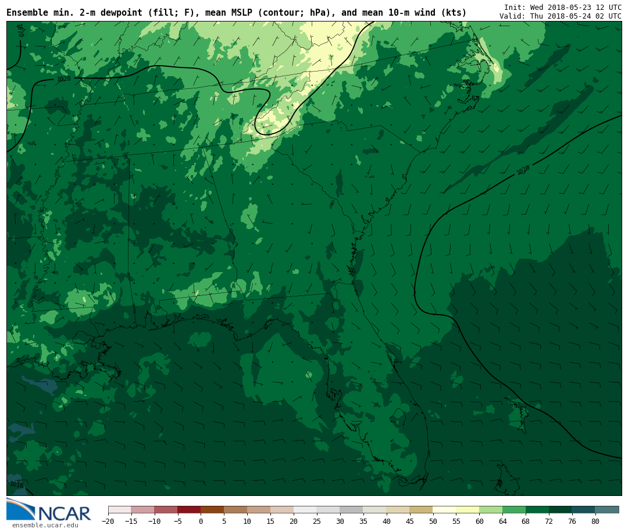The width and height of the screenshot is (628, 532).
Task: Click the colorbar tick label '80'
Action: (x=595, y=522)
